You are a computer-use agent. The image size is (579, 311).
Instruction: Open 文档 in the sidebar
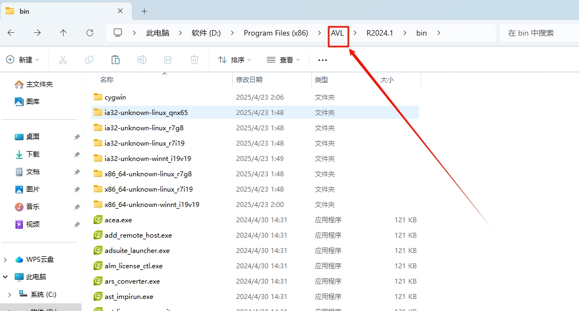tap(27, 172)
